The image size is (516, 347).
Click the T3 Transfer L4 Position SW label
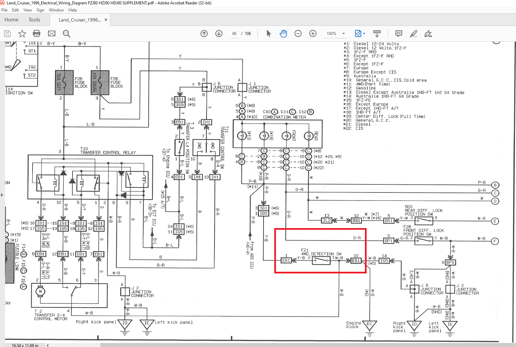click(x=190, y=148)
